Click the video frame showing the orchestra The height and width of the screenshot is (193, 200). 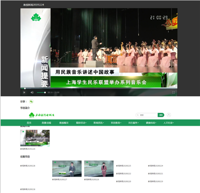99,48
